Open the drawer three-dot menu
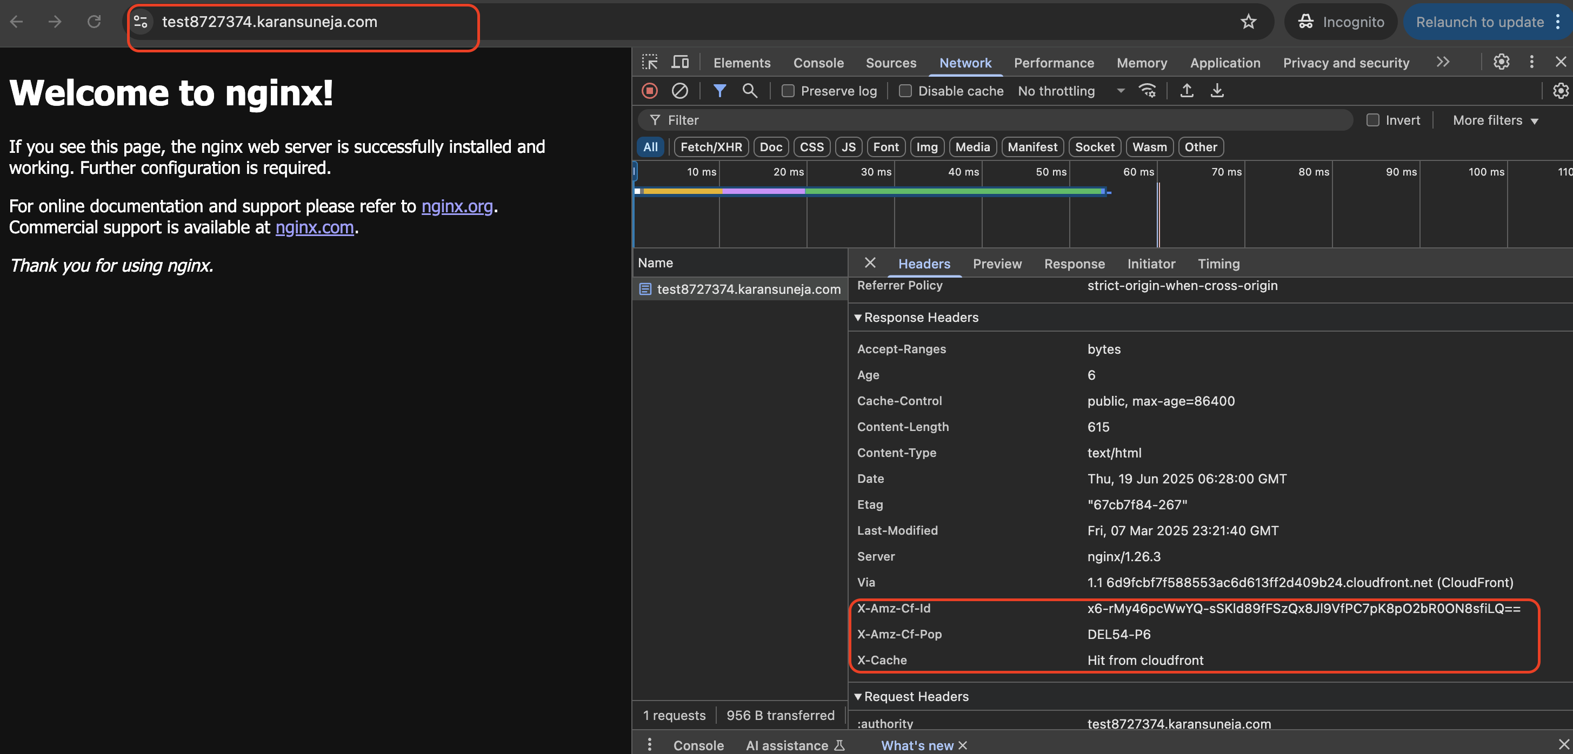1573x754 pixels. [649, 744]
